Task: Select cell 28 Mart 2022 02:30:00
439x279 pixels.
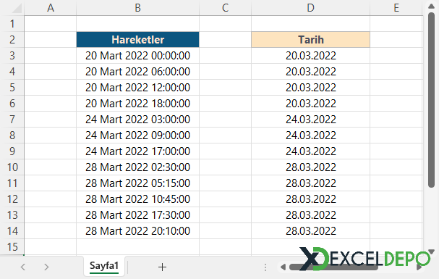Action: [x=137, y=167]
